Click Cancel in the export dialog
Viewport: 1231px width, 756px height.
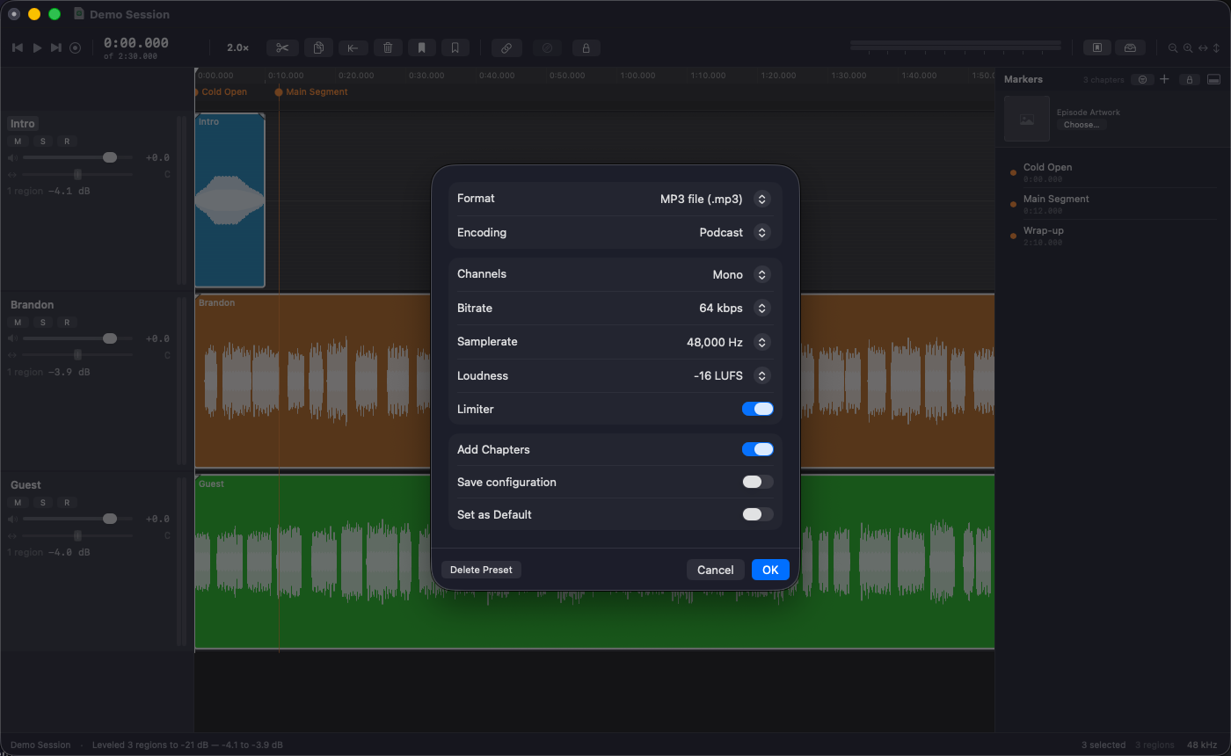click(716, 570)
